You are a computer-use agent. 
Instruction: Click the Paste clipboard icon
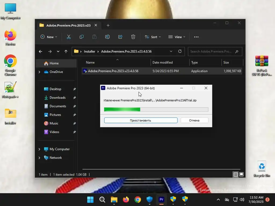pos(95,37)
